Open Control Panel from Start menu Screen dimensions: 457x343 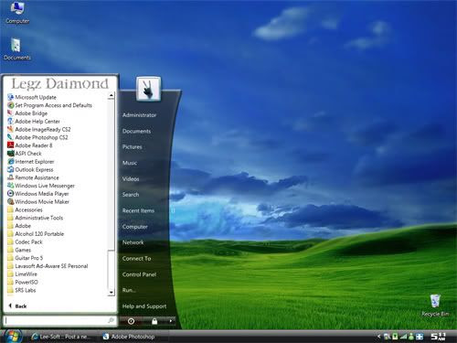[139, 274]
